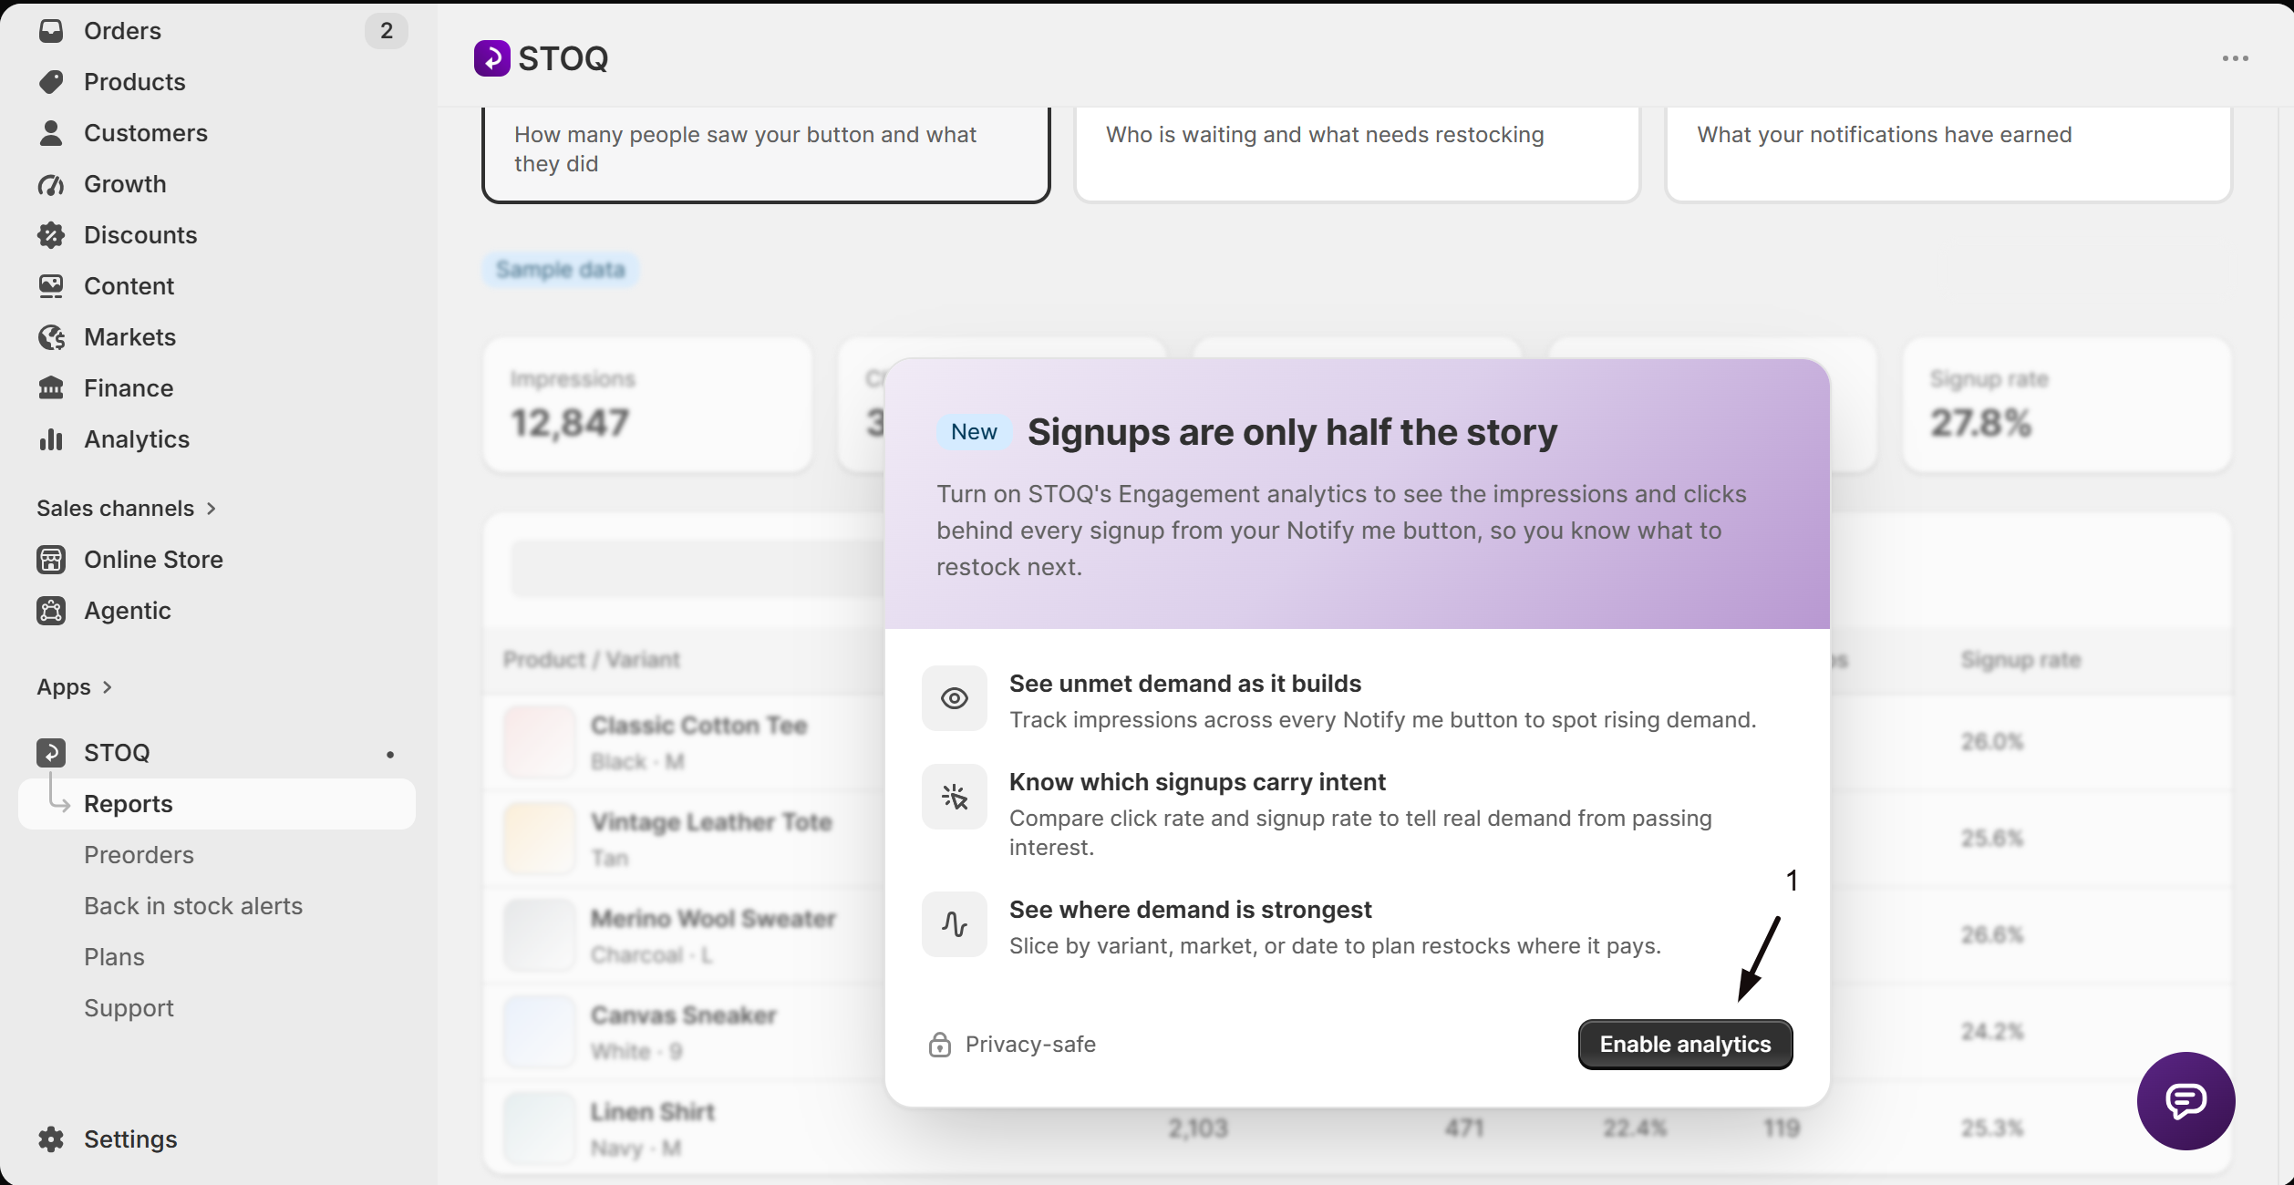This screenshot has width=2294, height=1185.
Task: Click the New badge in the dialog
Action: tap(974, 432)
